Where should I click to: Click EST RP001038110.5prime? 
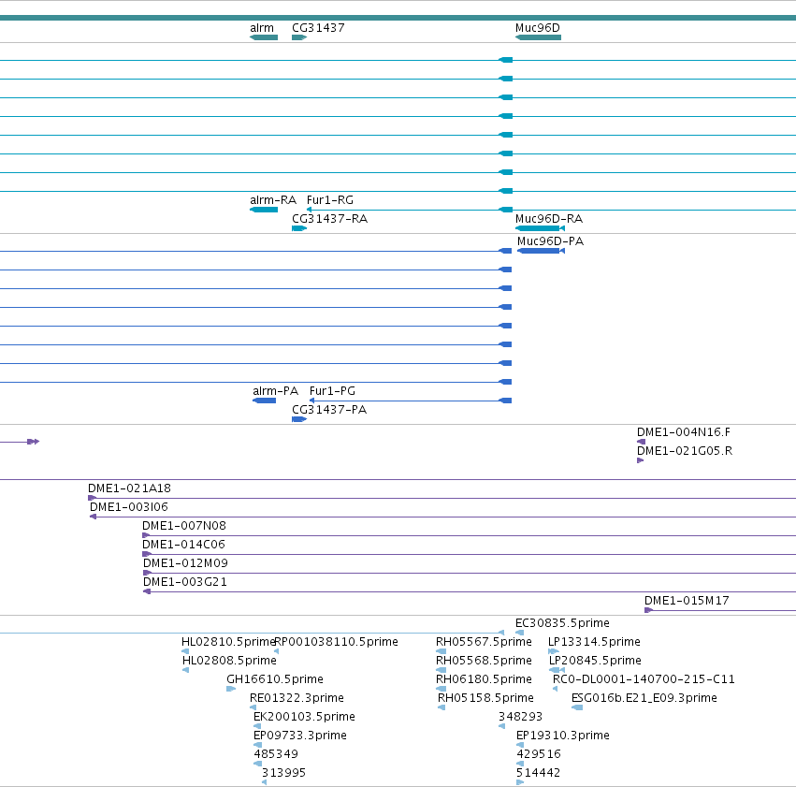276,651
